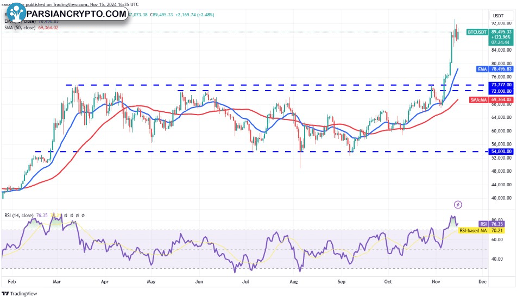The image size is (517, 297).
Task: Click the USDT currency label on price axis
Action: 498,16
